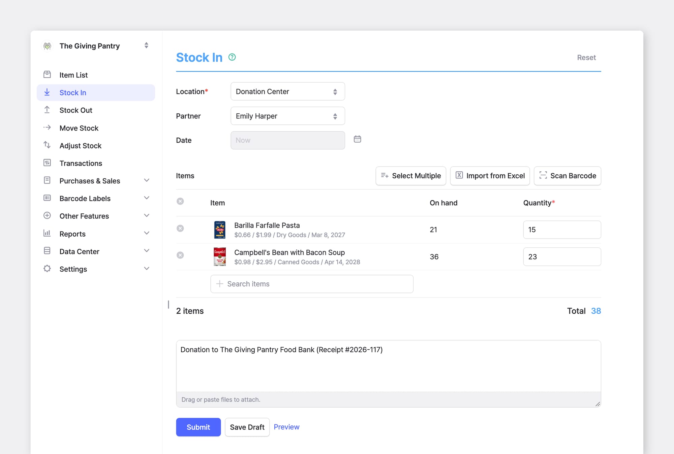674x454 pixels.
Task: Click the quantity field showing 15
Action: (562, 230)
